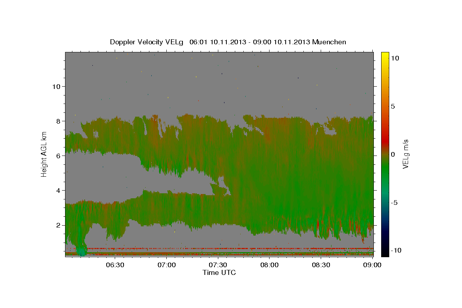The width and height of the screenshot is (462, 308).
Task: Click the yellow top of the colorbar
Action: click(385, 55)
